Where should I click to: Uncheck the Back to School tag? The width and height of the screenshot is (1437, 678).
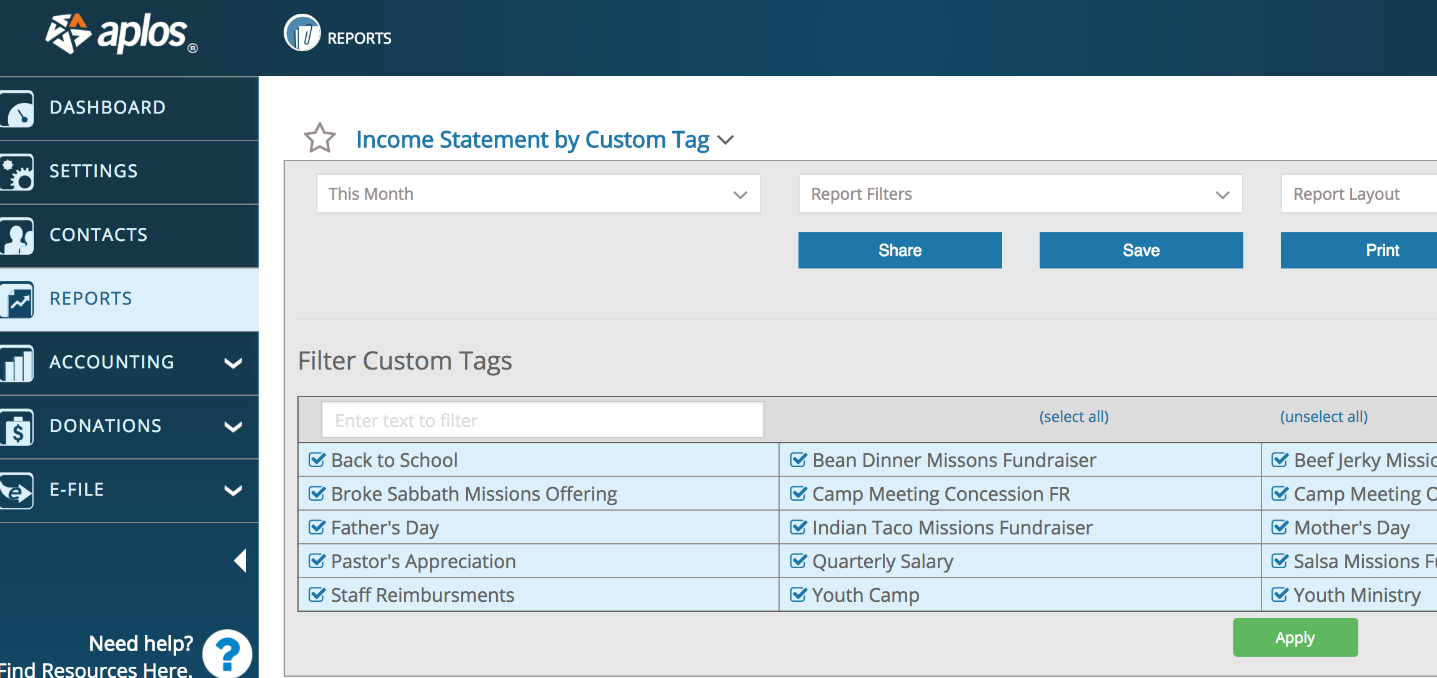[x=316, y=459]
